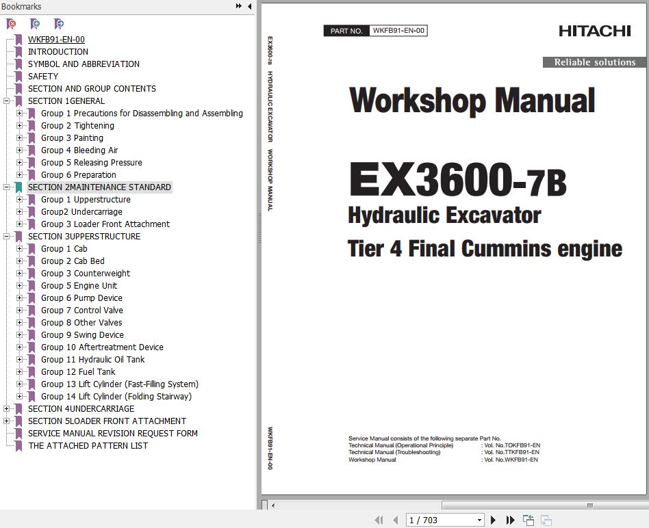Open Group 13 Lift Cylinder Fast-Filling bookmark
The width and height of the screenshot is (649, 528).
[x=120, y=384]
